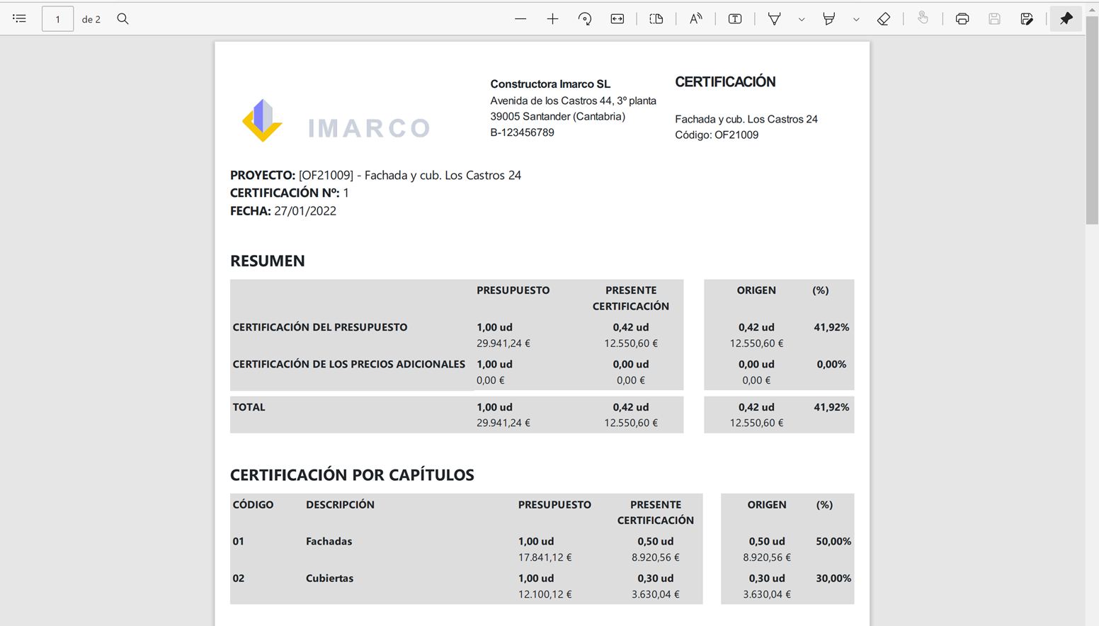Click the '12.100,12 €' budget amount
Image resolution: width=1099 pixels, height=626 pixels.
click(x=545, y=594)
